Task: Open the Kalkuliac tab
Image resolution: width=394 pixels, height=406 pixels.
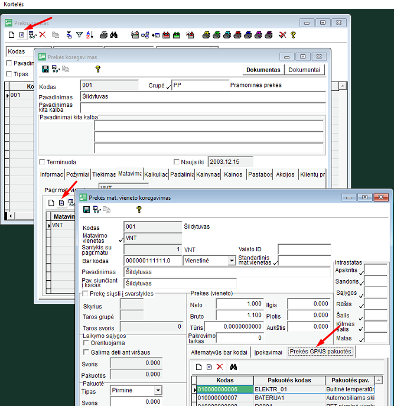Action: [156, 174]
